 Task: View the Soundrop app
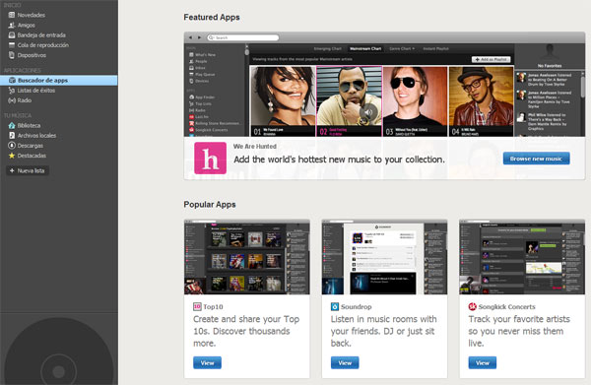point(345,362)
